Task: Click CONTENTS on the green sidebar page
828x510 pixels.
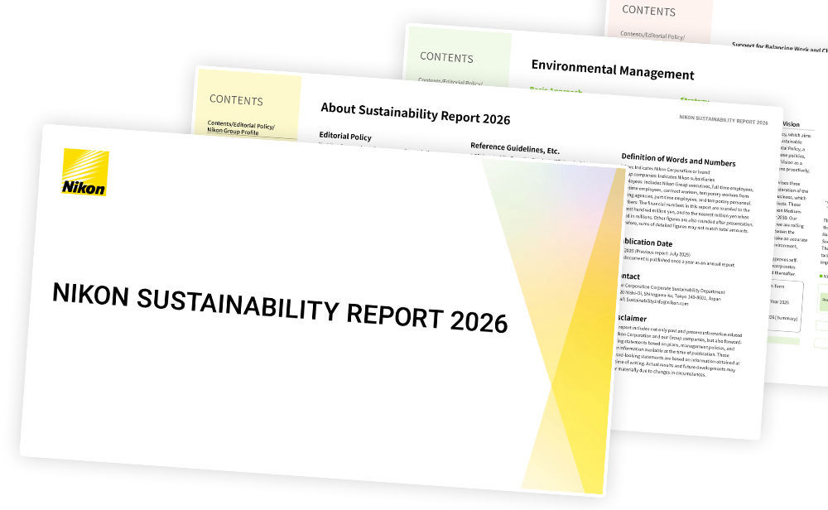Action: pos(447,57)
